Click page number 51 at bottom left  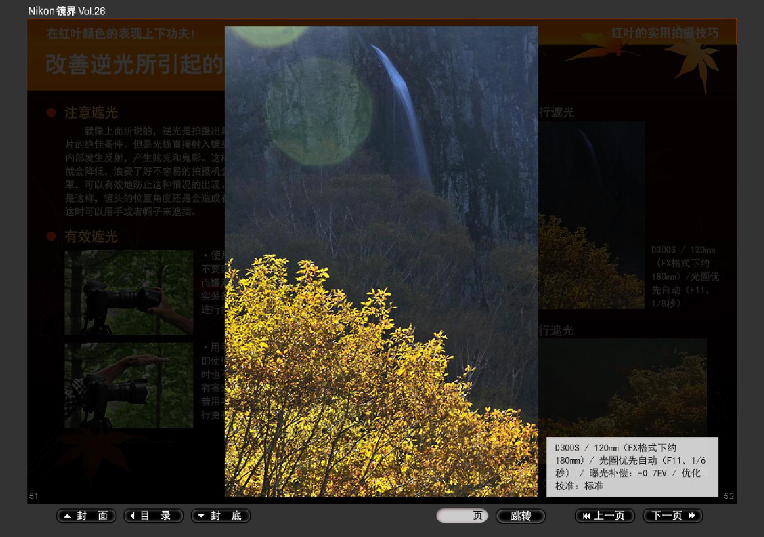point(34,496)
